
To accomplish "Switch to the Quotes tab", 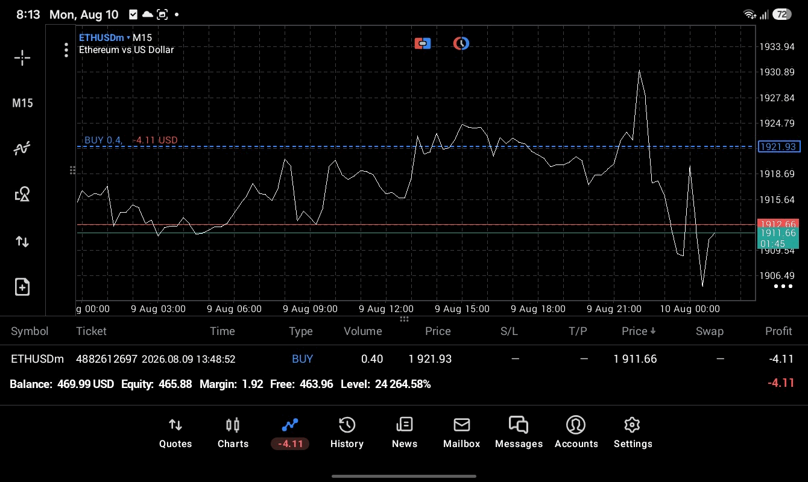I will [x=175, y=433].
